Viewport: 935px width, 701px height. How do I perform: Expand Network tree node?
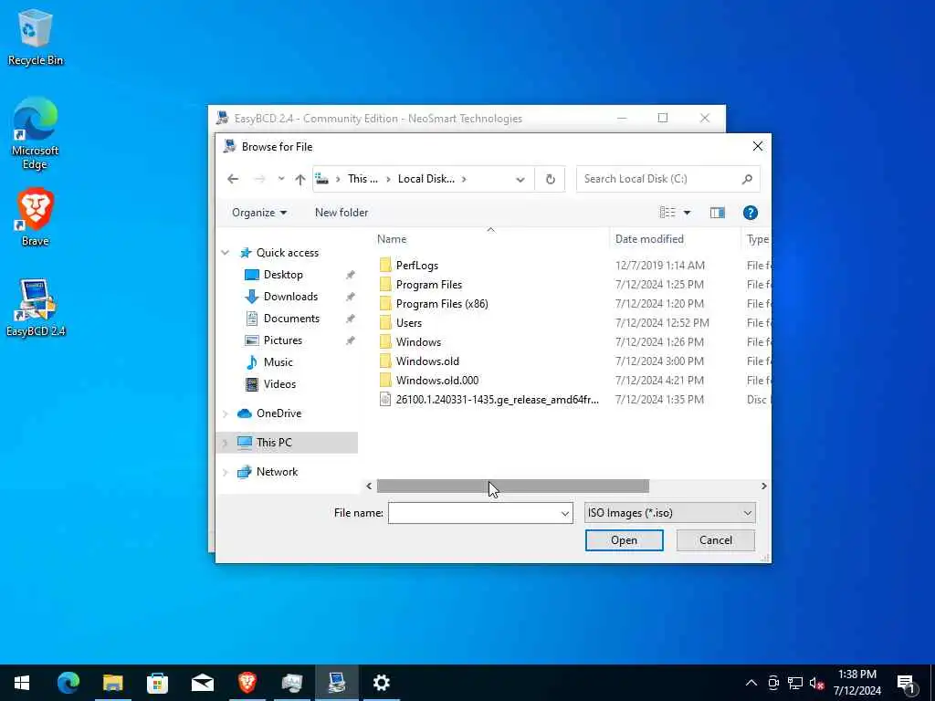(x=226, y=472)
